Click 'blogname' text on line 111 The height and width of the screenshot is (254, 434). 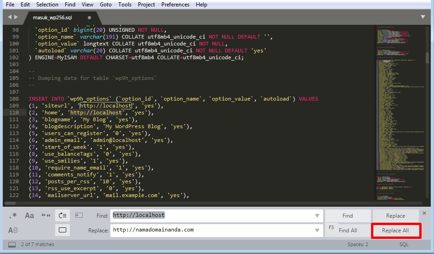57,120
